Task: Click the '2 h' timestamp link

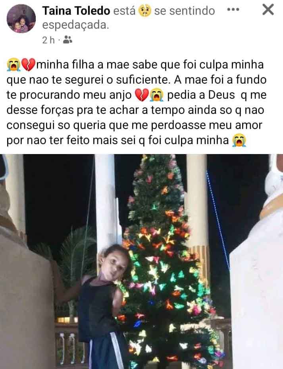Action: tap(48, 40)
